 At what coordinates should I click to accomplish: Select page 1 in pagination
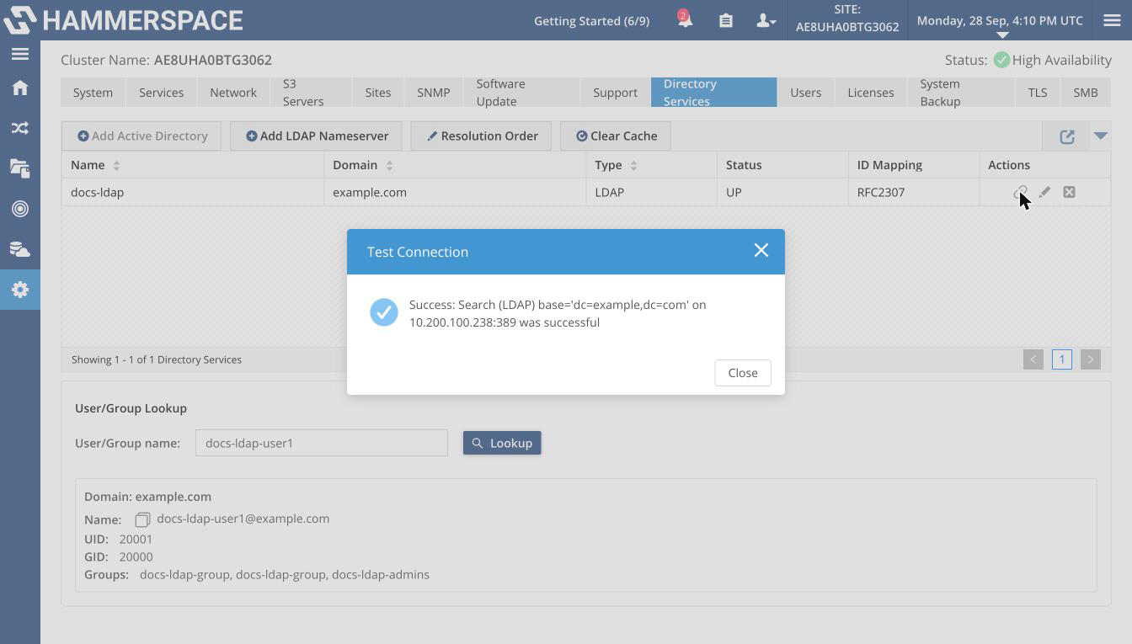(x=1061, y=359)
